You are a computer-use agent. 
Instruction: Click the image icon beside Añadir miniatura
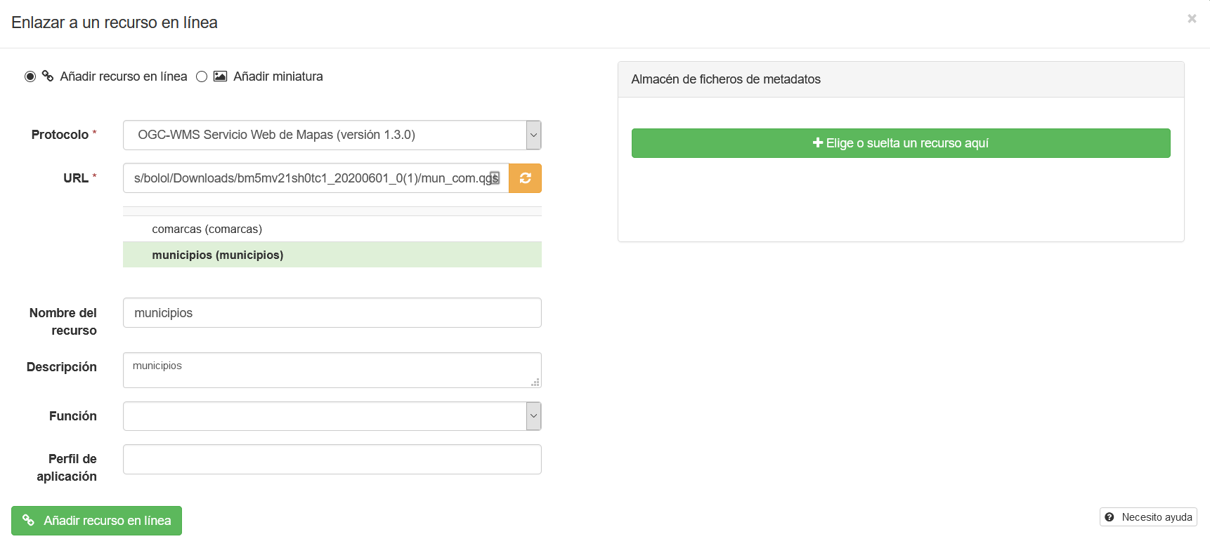tap(220, 76)
